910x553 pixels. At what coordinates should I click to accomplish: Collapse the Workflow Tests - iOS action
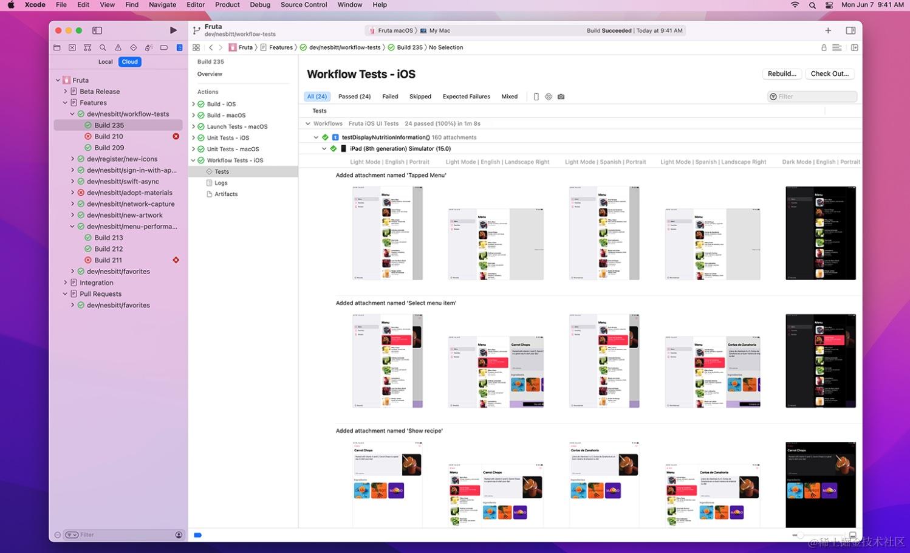194,160
